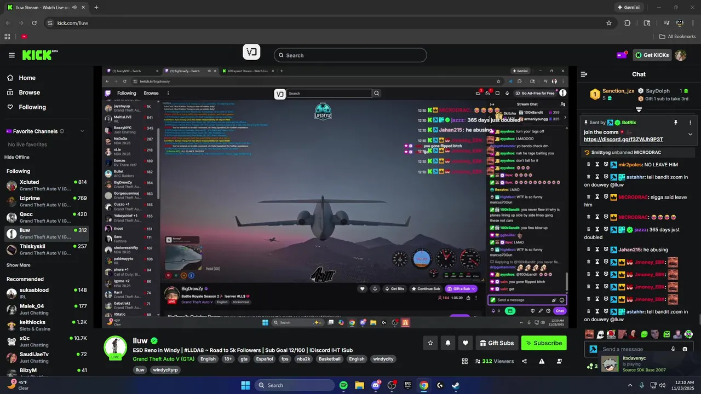Open the chat emote picker icon
The image size is (701, 394).
click(x=685, y=349)
